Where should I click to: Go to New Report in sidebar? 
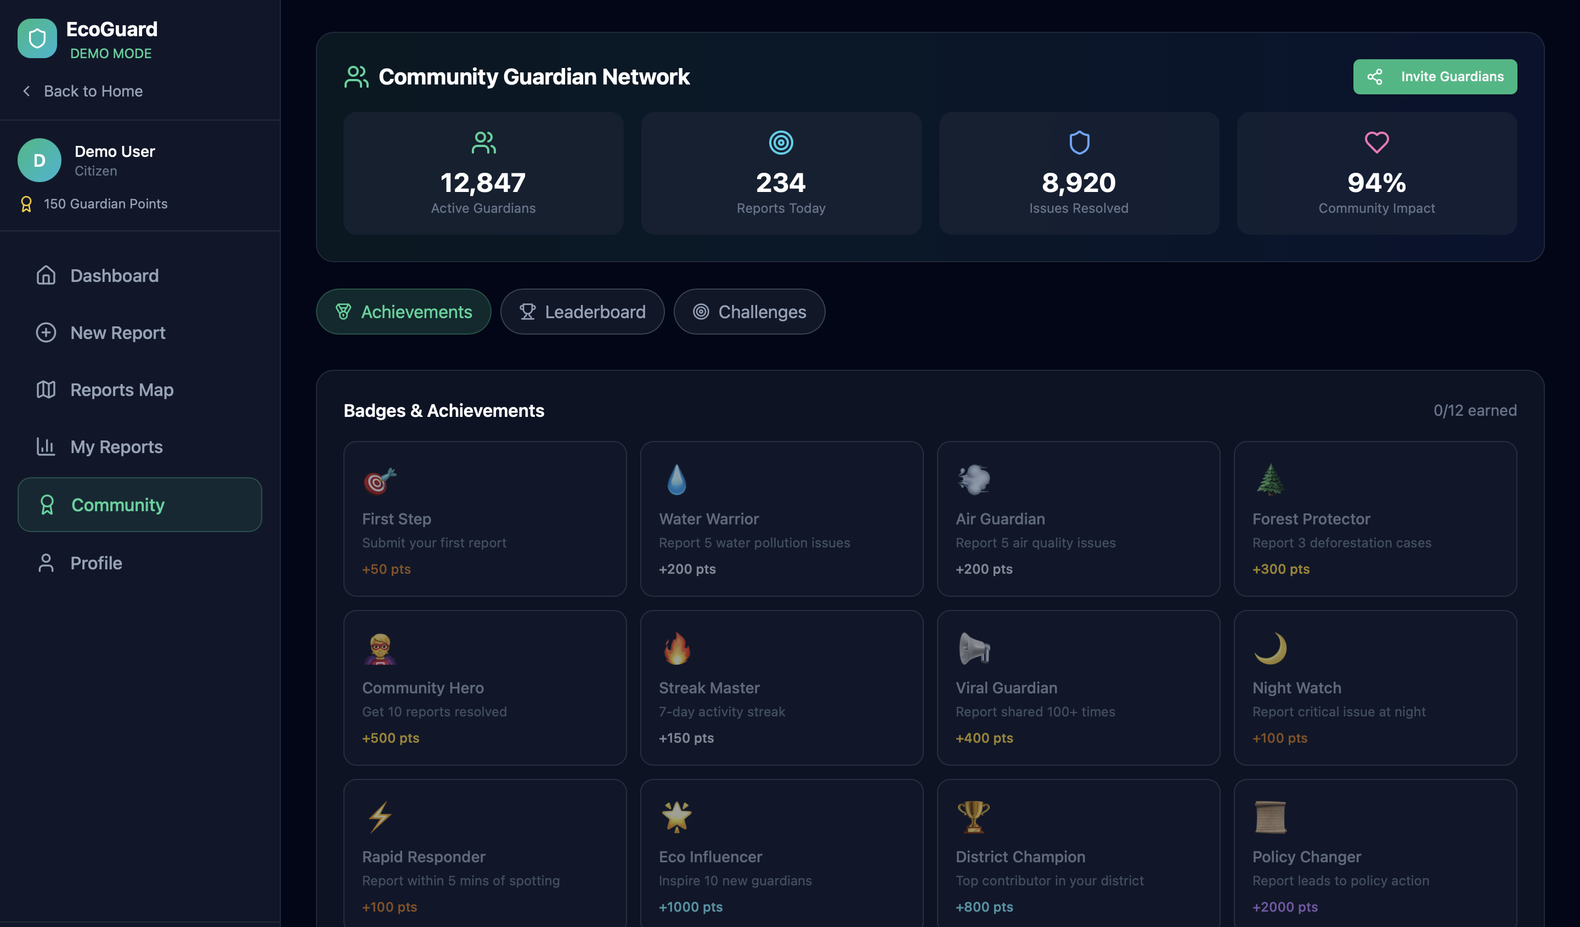click(x=117, y=333)
